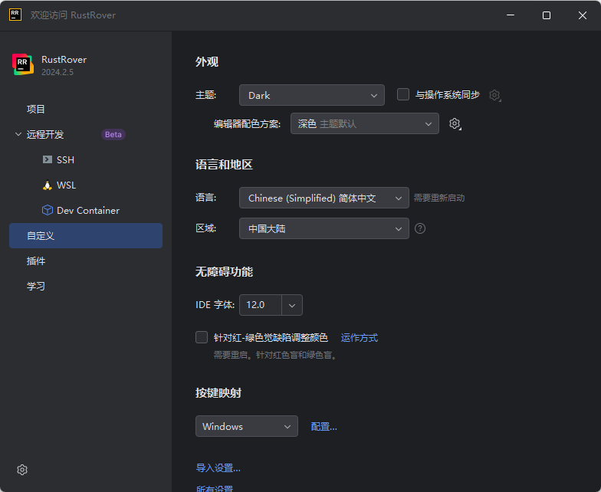The width and height of the screenshot is (601, 492).
Task: Click the 2024.2.5 version text
Action: pyautogui.click(x=57, y=72)
